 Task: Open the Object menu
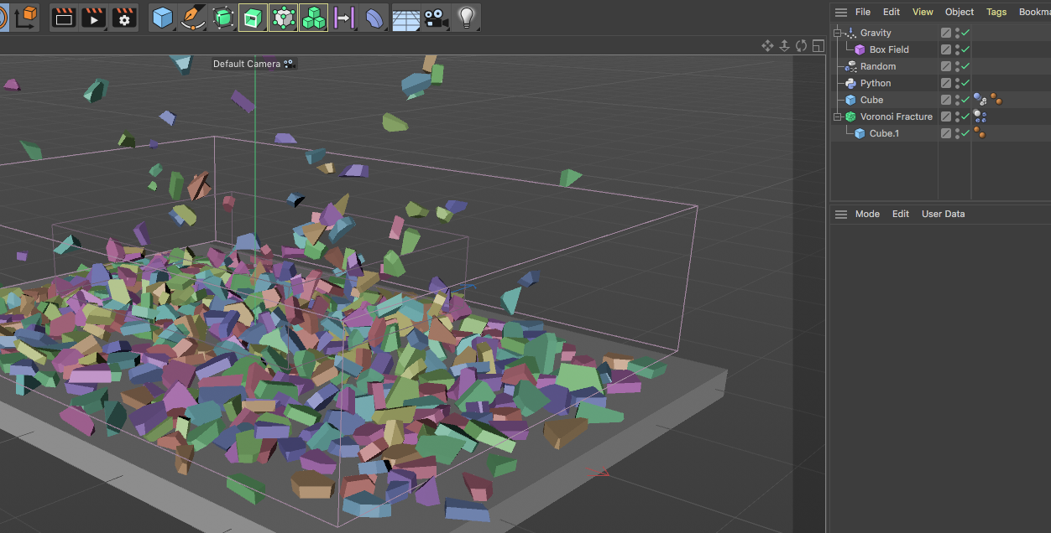click(x=959, y=12)
